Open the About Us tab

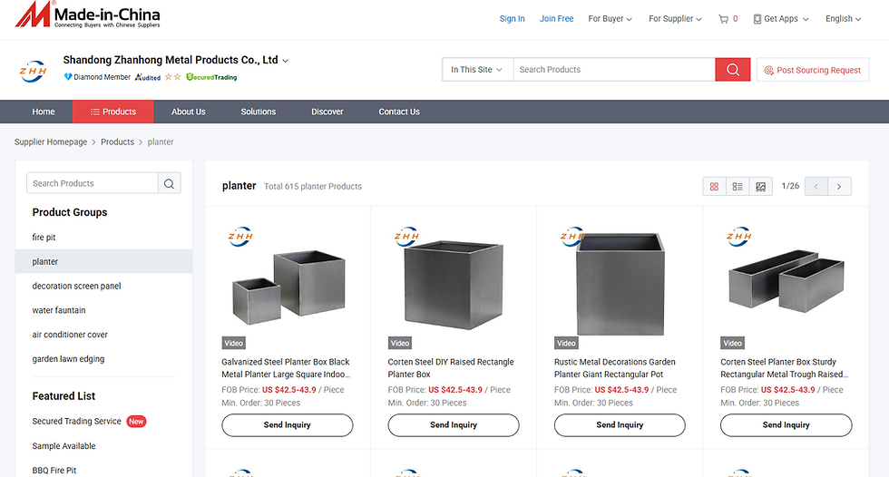[189, 112]
